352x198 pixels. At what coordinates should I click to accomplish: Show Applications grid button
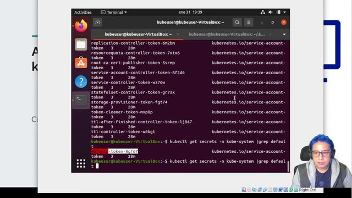tap(81, 163)
